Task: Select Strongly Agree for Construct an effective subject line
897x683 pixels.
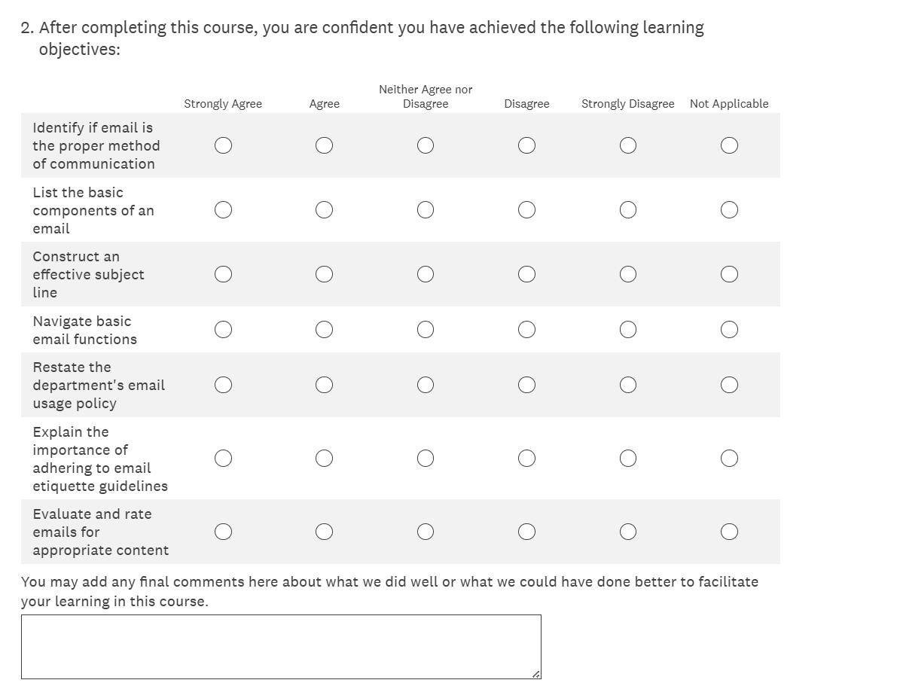Action: tap(223, 274)
